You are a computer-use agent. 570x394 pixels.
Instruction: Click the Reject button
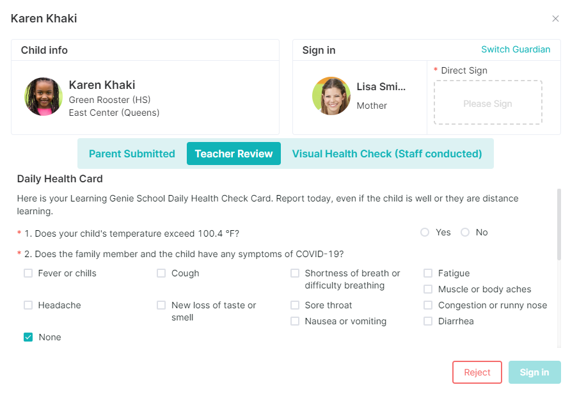tap(477, 372)
